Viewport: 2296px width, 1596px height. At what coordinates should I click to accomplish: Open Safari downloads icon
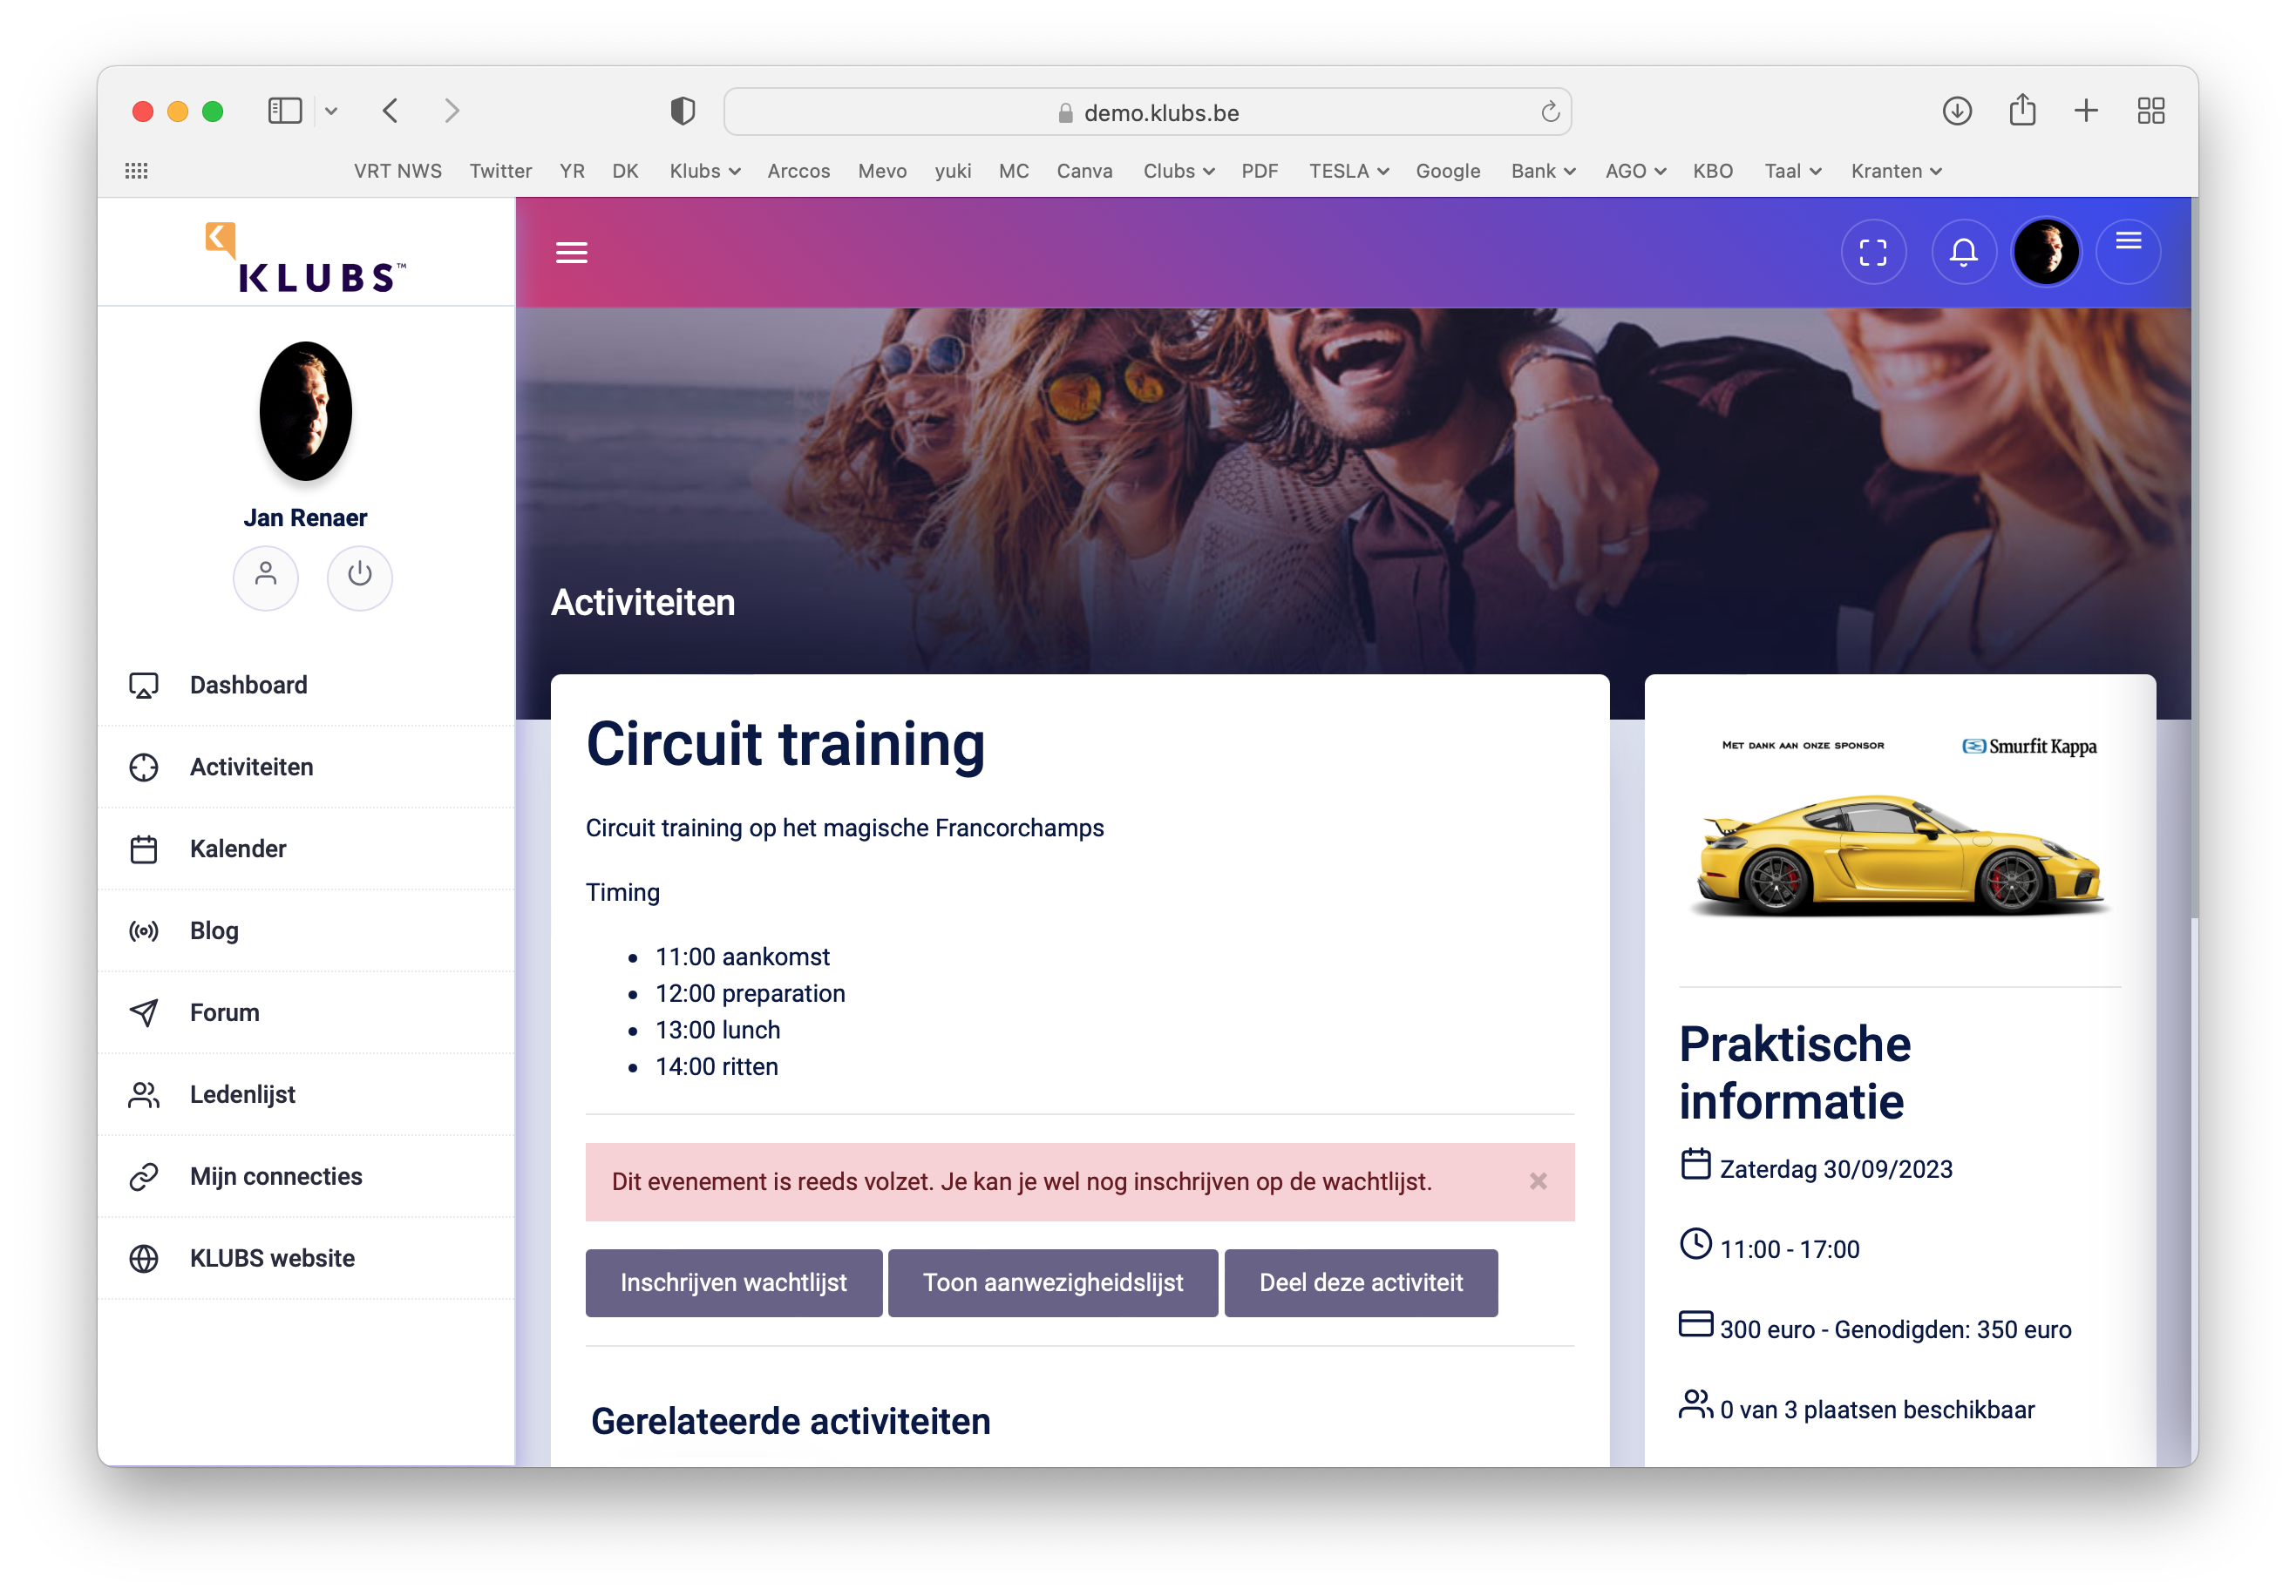1956,111
